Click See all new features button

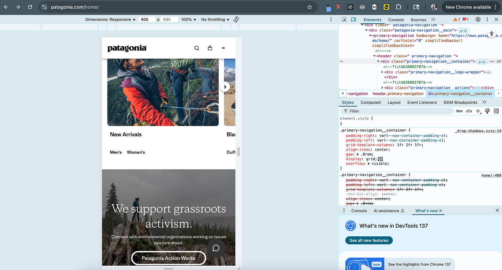369,240
